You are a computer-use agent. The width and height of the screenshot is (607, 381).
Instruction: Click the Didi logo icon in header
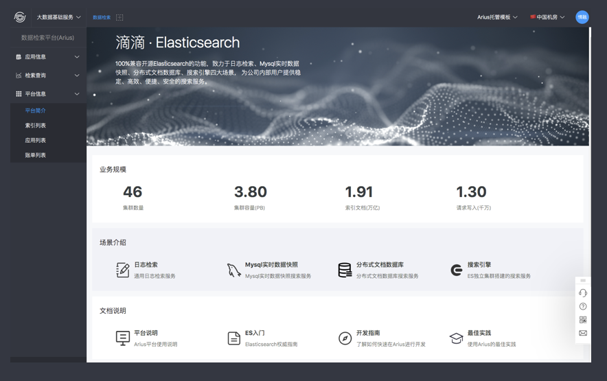pyautogui.click(x=20, y=17)
